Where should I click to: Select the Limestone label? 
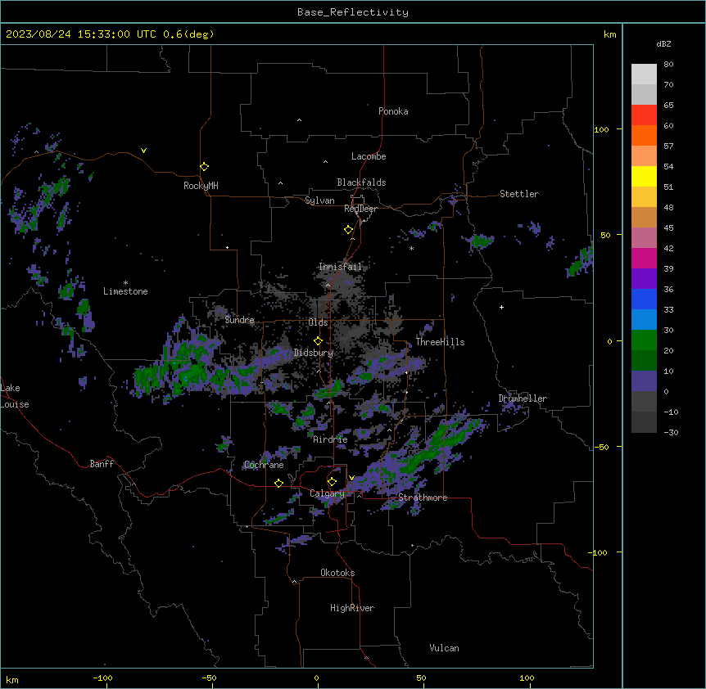coord(125,291)
